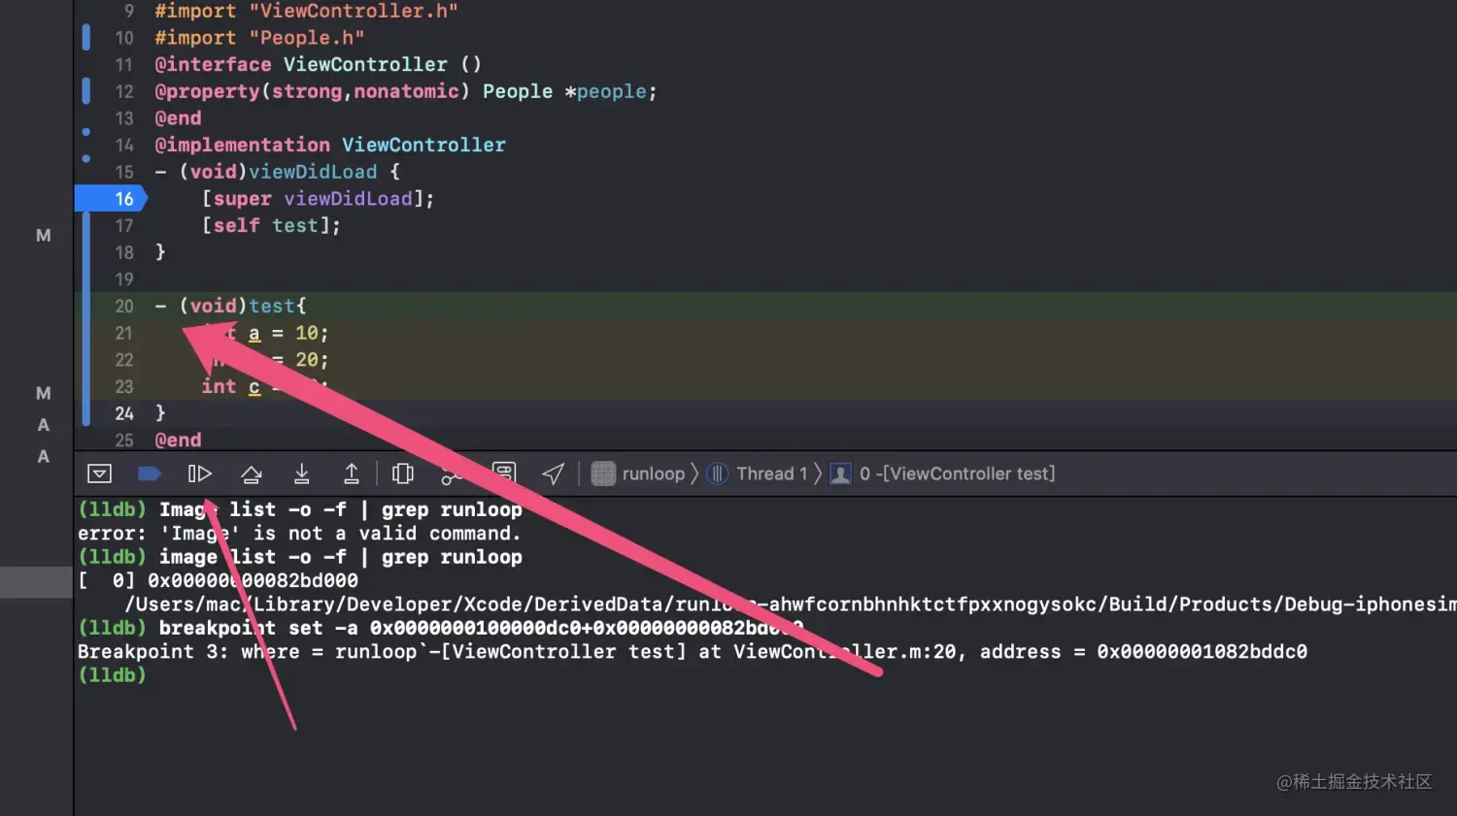Click the 0x00000000082bd000 console address
Viewport: 1457px width, 816px height.
click(253, 580)
